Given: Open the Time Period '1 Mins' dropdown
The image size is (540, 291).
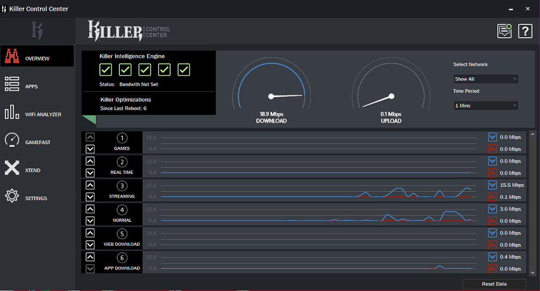Looking at the screenshot, I should [486, 106].
